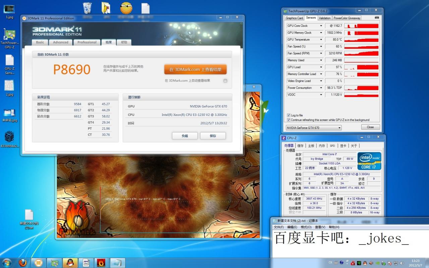The height and width of the screenshot is (268, 429).
Task: Click the Close button in GPU-Z
Action: [370, 127]
